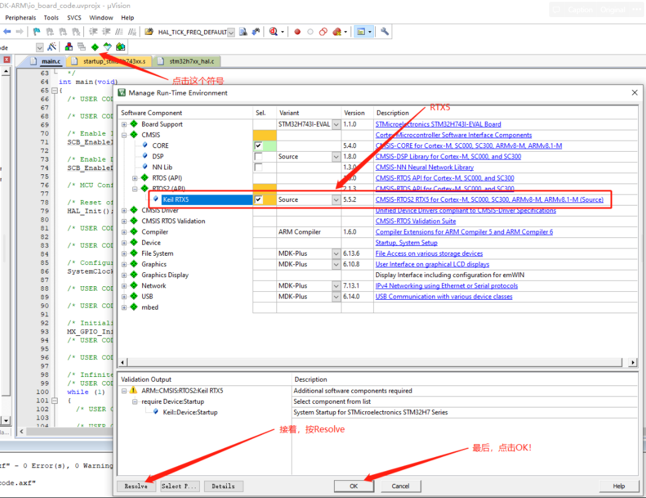Viewport: 646px width, 498px height.
Task: Select the Insert Breakpoint toolbar icon
Action: tap(297, 31)
